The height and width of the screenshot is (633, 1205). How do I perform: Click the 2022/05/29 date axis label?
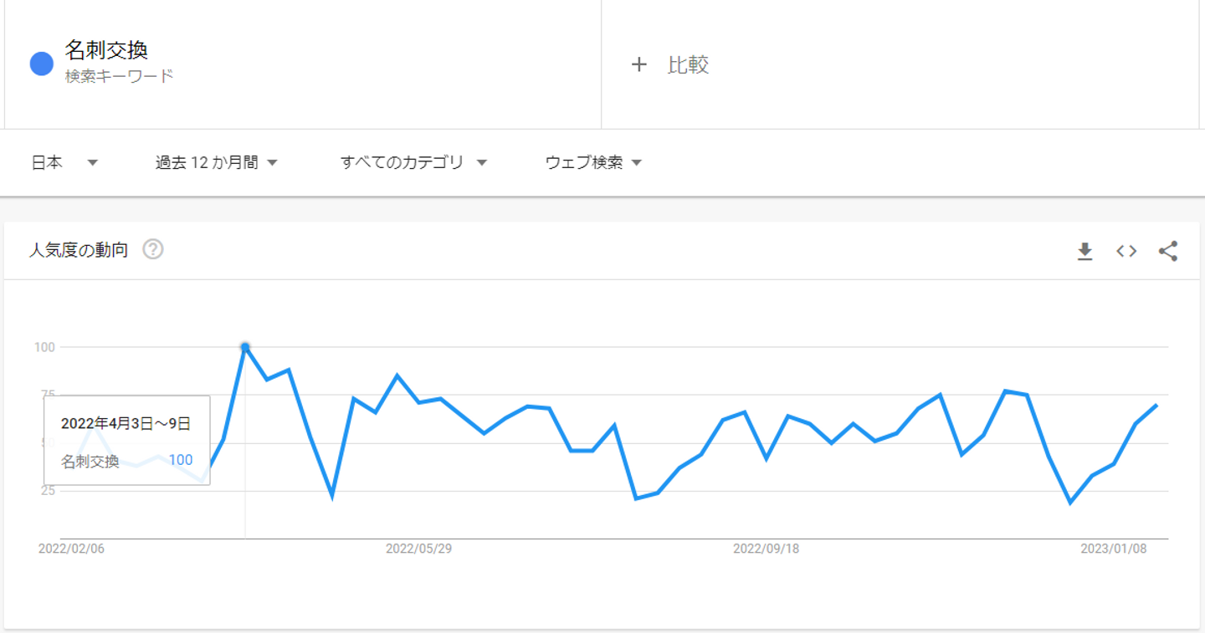pos(418,549)
